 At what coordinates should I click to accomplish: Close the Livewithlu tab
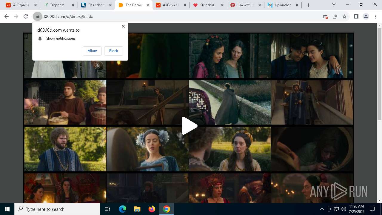tap(260, 5)
